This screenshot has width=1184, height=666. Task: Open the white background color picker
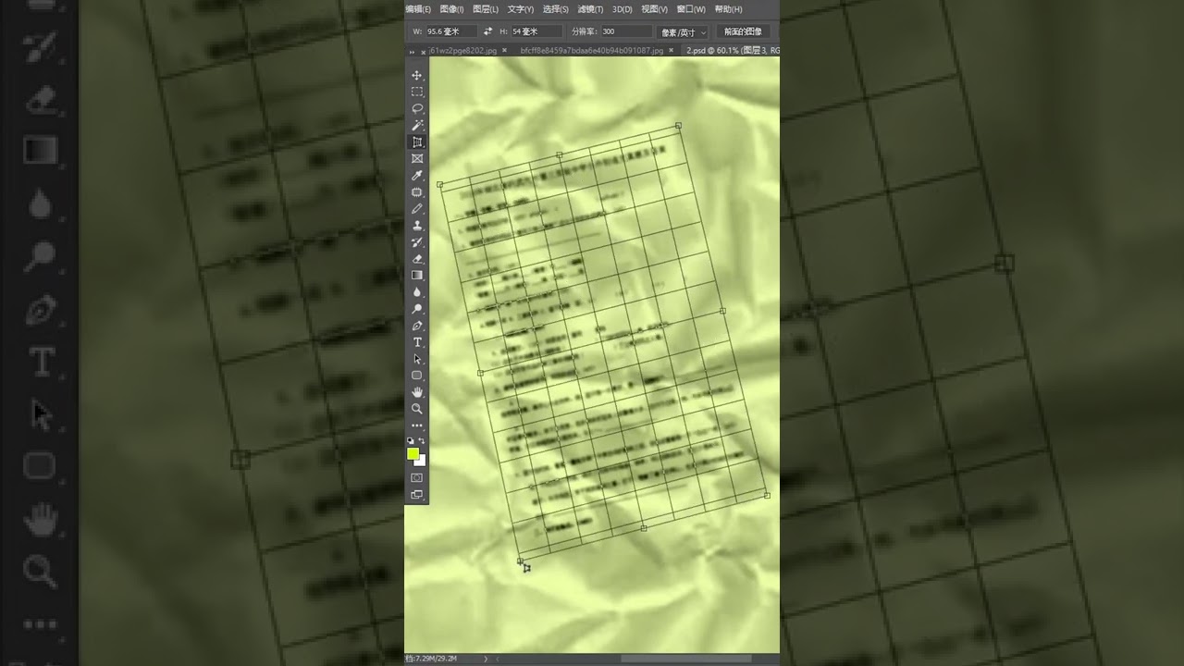[422, 462]
